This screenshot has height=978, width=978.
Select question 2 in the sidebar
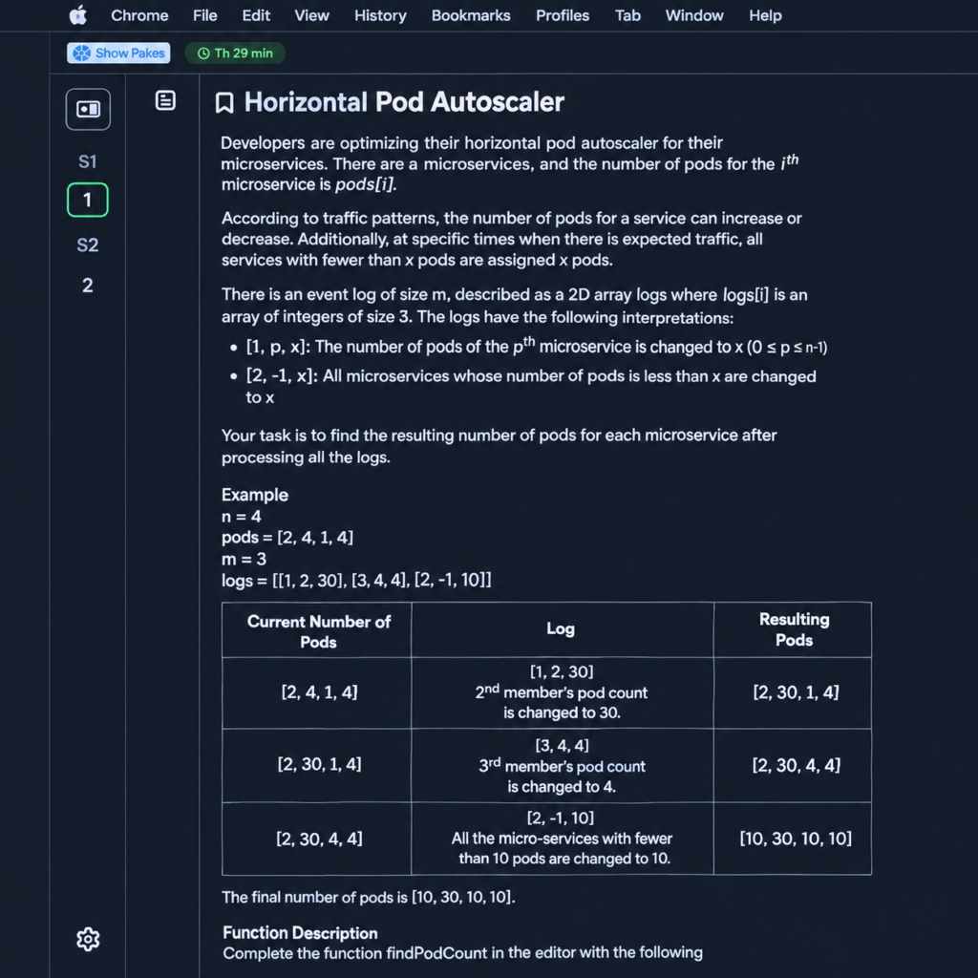[87, 286]
